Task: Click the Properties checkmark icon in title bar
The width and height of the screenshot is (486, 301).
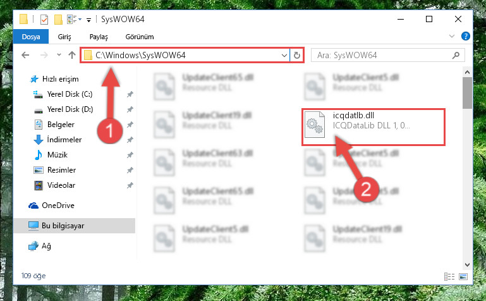Action: click(x=44, y=20)
